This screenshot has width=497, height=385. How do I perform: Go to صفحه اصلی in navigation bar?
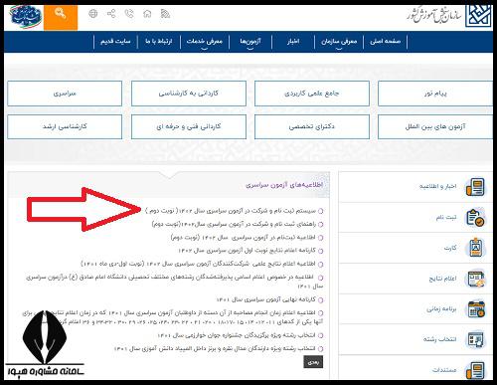(385, 42)
